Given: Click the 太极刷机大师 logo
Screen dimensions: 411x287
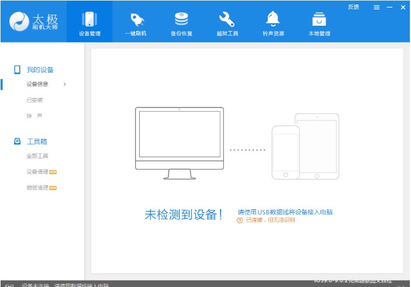Looking at the screenshot, I should click(x=33, y=23).
